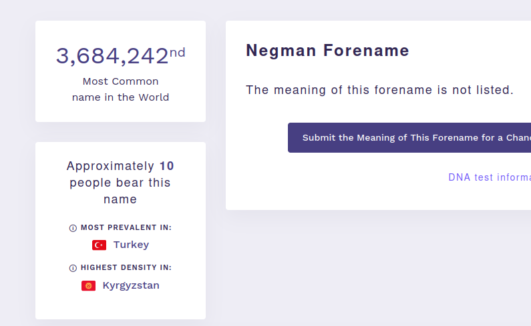The image size is (531, 326).
Task: Click the bold number 10
Action: pos(167,166)
